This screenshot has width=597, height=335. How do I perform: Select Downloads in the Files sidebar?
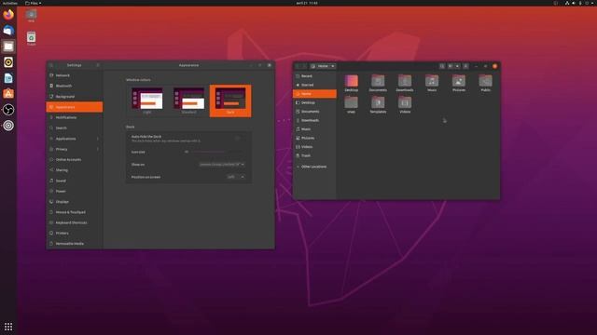click(x=314, y=120)
